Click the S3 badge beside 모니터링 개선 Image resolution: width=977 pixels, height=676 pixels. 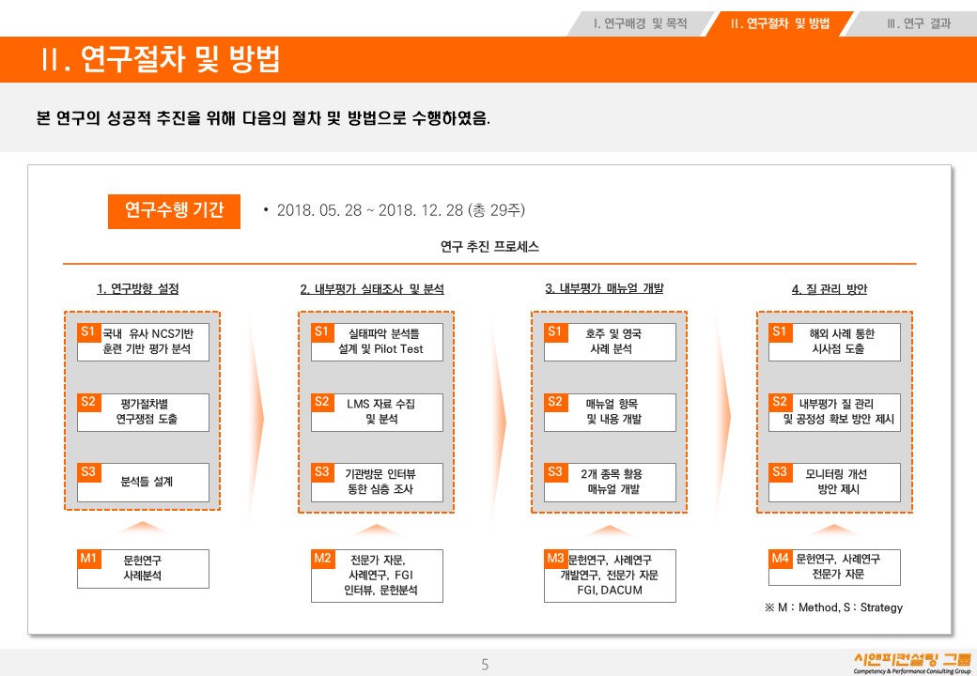[x=780, y=472]
